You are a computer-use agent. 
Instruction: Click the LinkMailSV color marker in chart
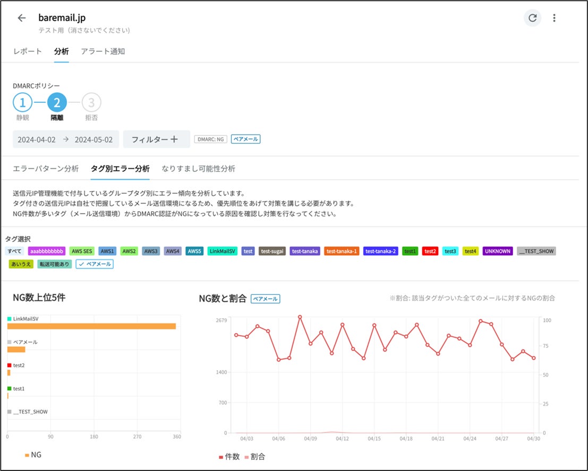10,319
